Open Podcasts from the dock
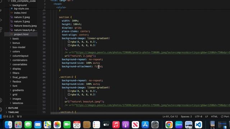Image resolution: width=230 pixels, height=129 pixels. (125, 125)
